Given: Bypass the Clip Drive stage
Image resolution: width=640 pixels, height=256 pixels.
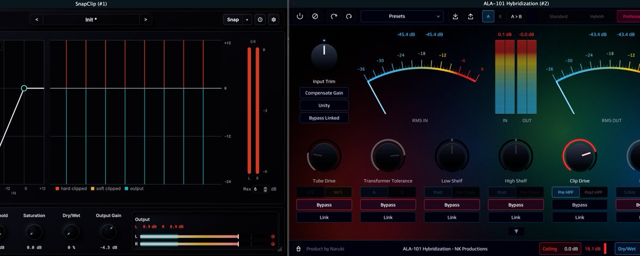Looking at the screenshot, I should (x=580, y=205).
